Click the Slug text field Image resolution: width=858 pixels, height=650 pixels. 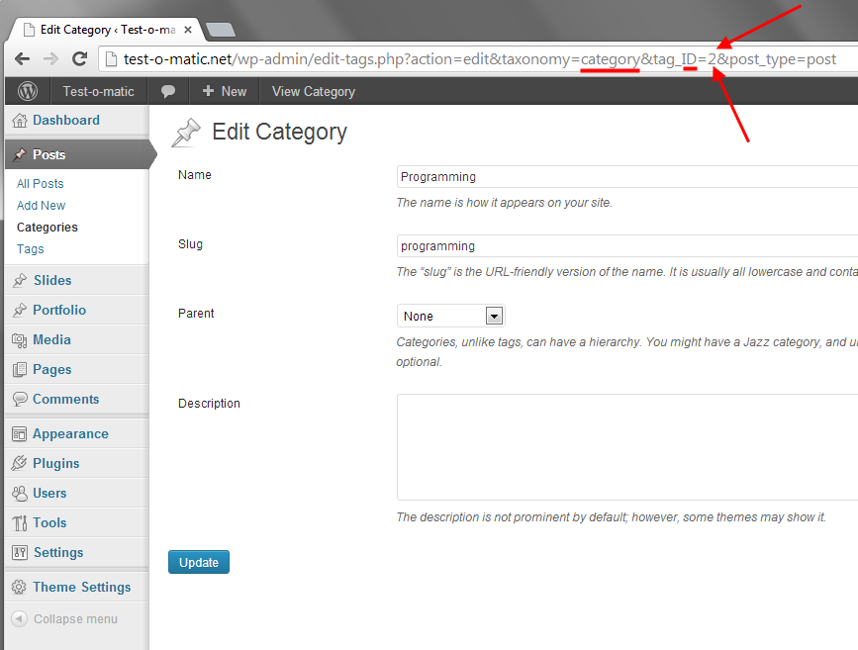[625, 246]
